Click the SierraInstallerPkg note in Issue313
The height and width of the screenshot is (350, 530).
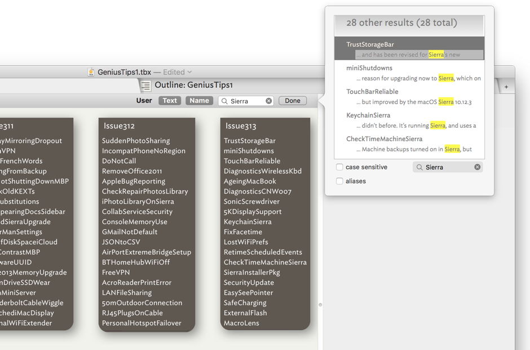(x=251, y=272)
